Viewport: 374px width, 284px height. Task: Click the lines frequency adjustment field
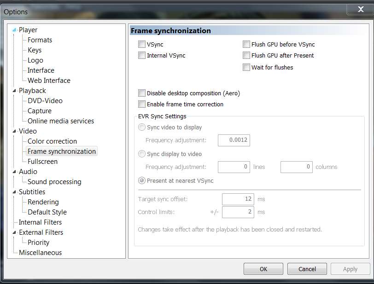pos(234,167)
